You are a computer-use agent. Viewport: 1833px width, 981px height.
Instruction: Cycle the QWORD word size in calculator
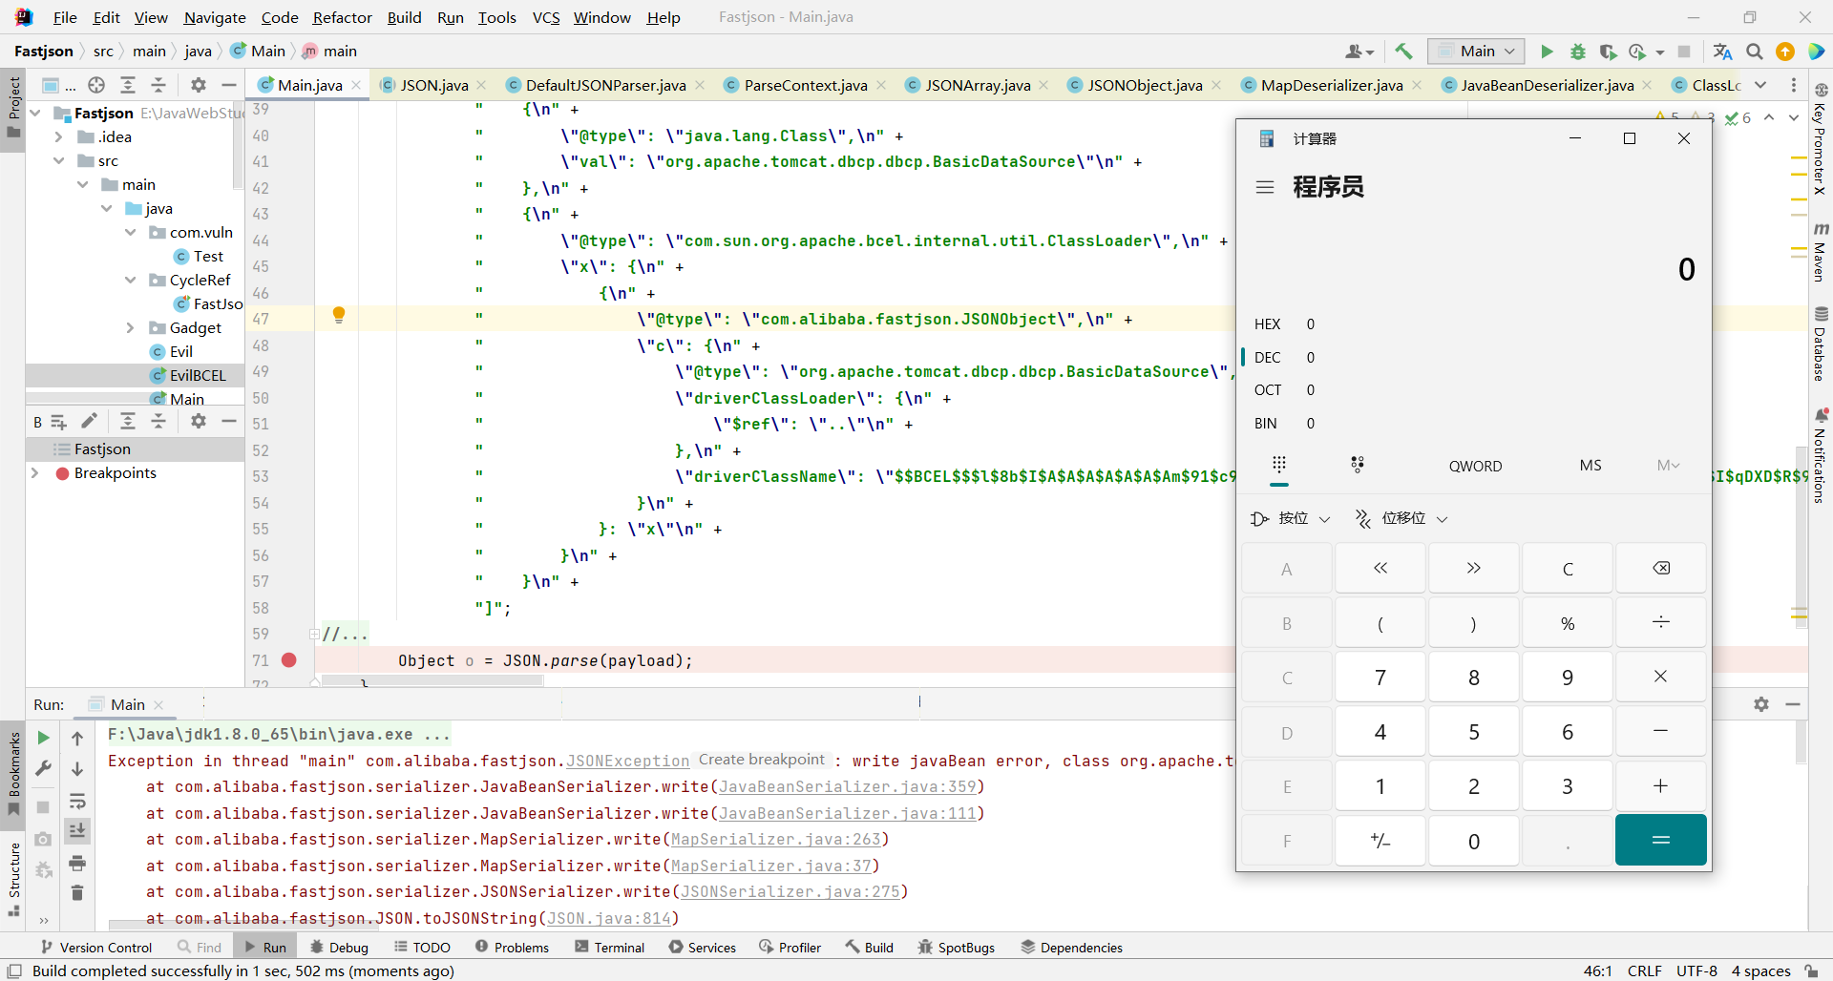(x=1475, y=466)
